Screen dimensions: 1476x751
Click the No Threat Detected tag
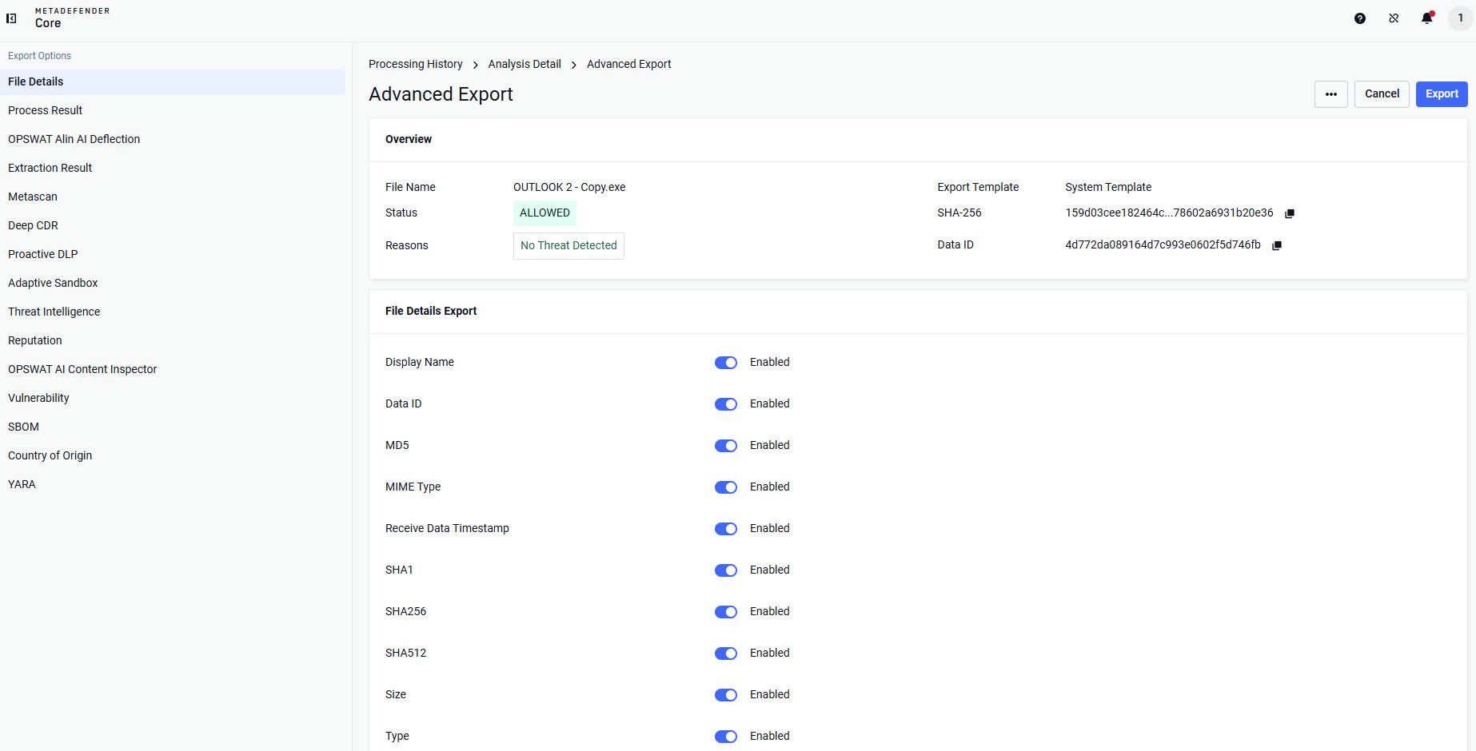pos(568,246)
